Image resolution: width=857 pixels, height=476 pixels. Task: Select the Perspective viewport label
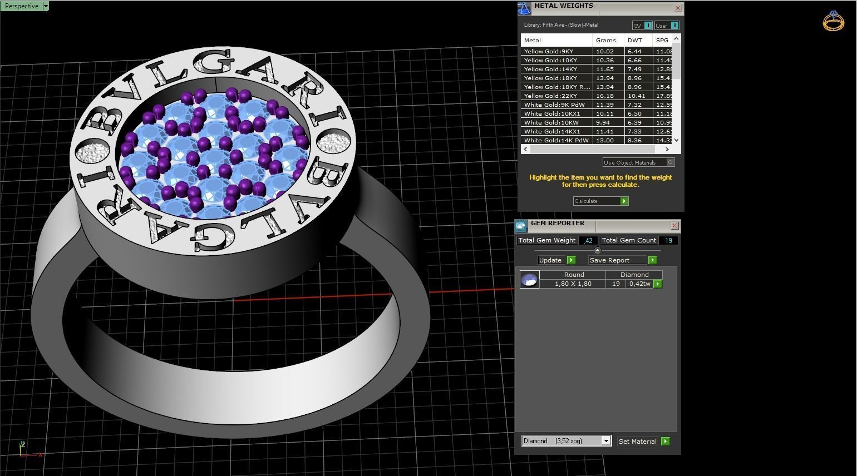click(22, 6)
